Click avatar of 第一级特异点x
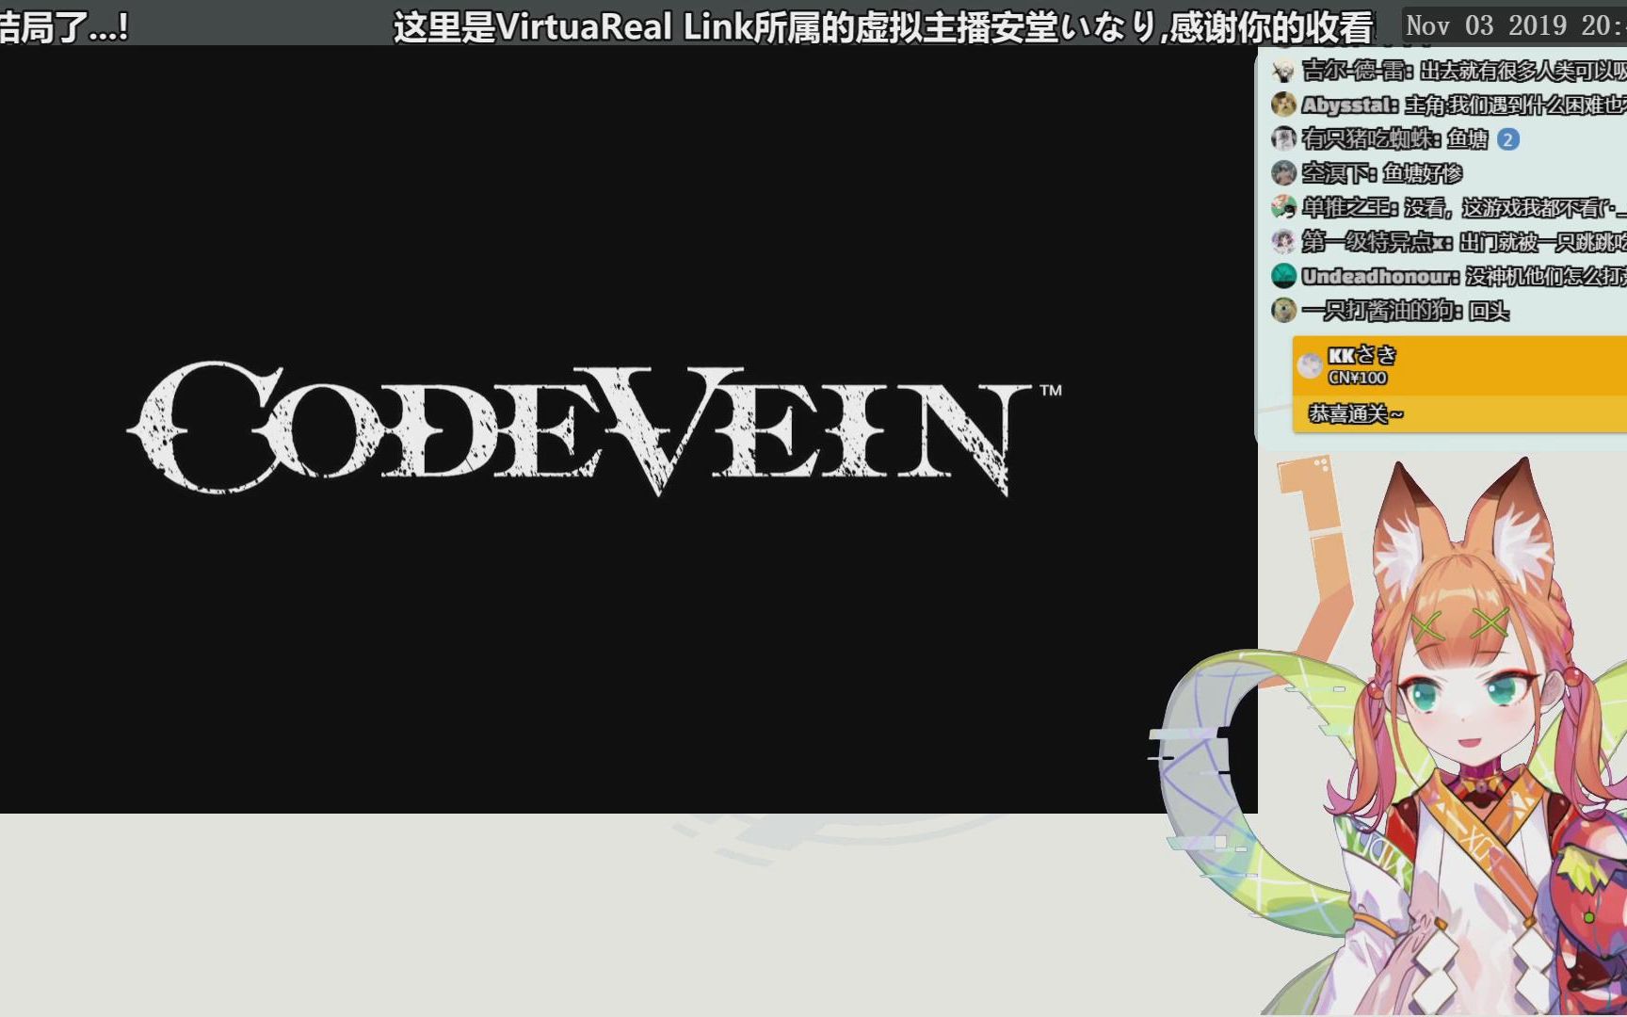Image resolution: width=1627 pixels, height=1017 pixels. click(1283, 242)
